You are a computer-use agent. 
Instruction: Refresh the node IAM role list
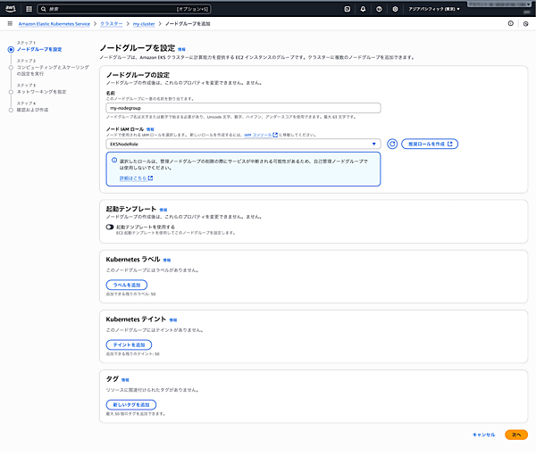[391, 143]
